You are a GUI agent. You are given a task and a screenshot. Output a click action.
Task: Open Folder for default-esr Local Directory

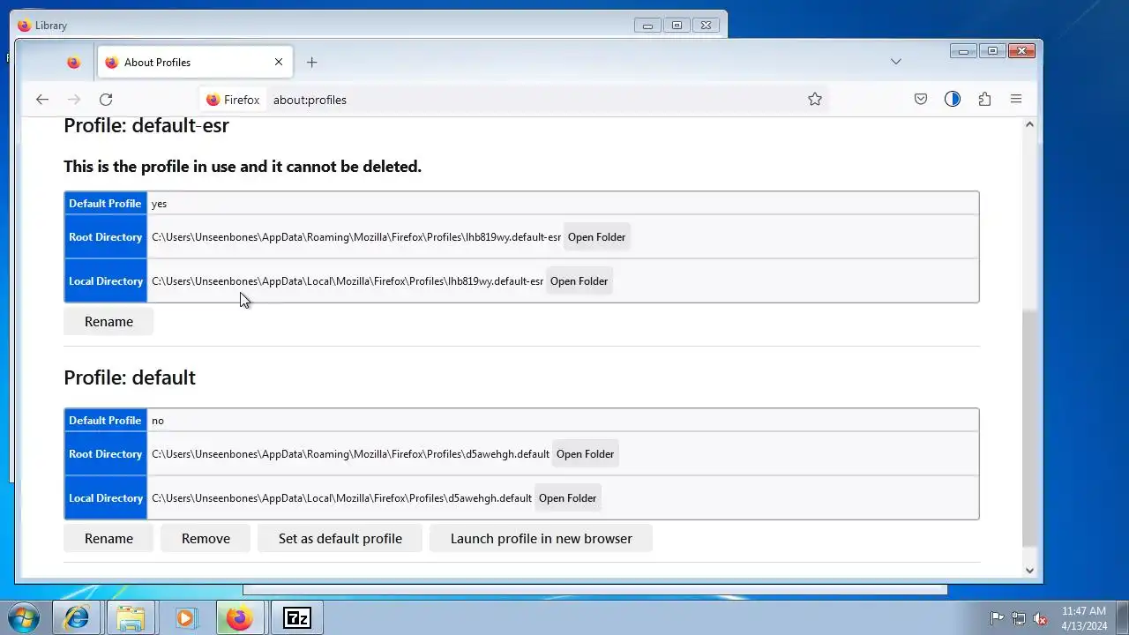click(579, 281)
